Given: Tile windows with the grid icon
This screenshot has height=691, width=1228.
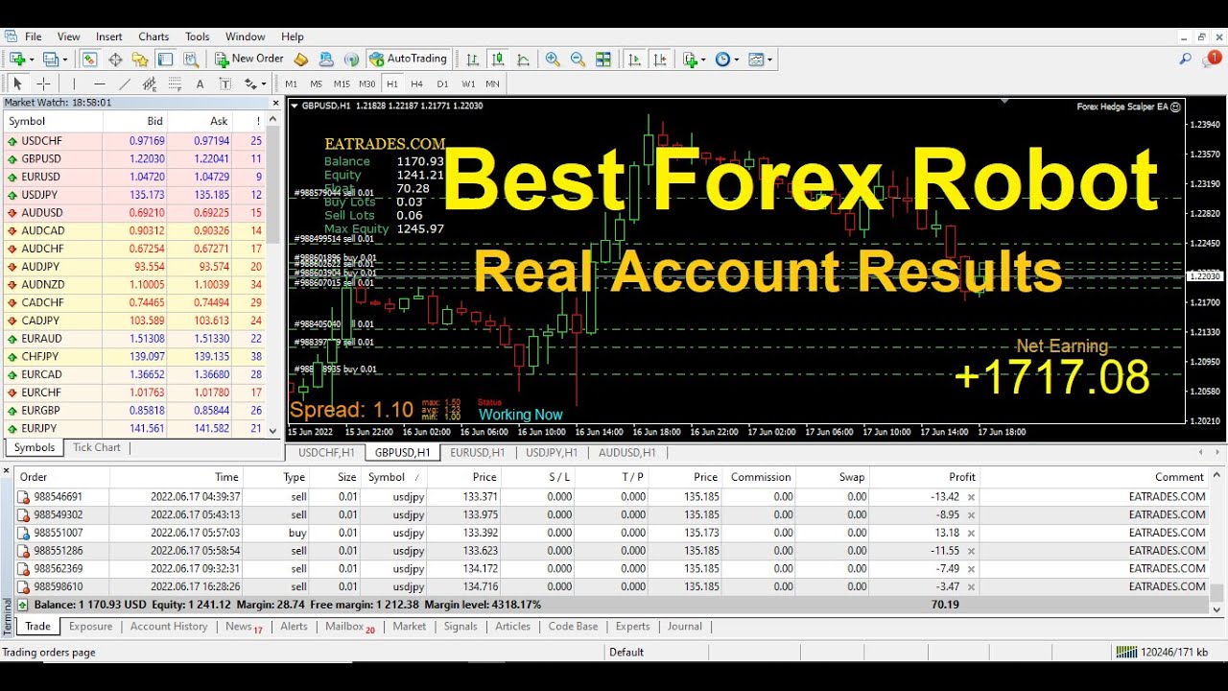Looking at the screenshot, I should (602, 59).
